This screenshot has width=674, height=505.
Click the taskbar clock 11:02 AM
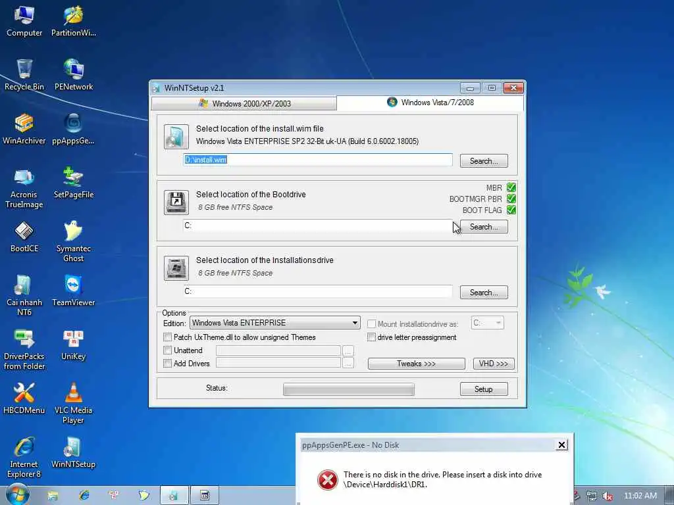coord(640,496)
